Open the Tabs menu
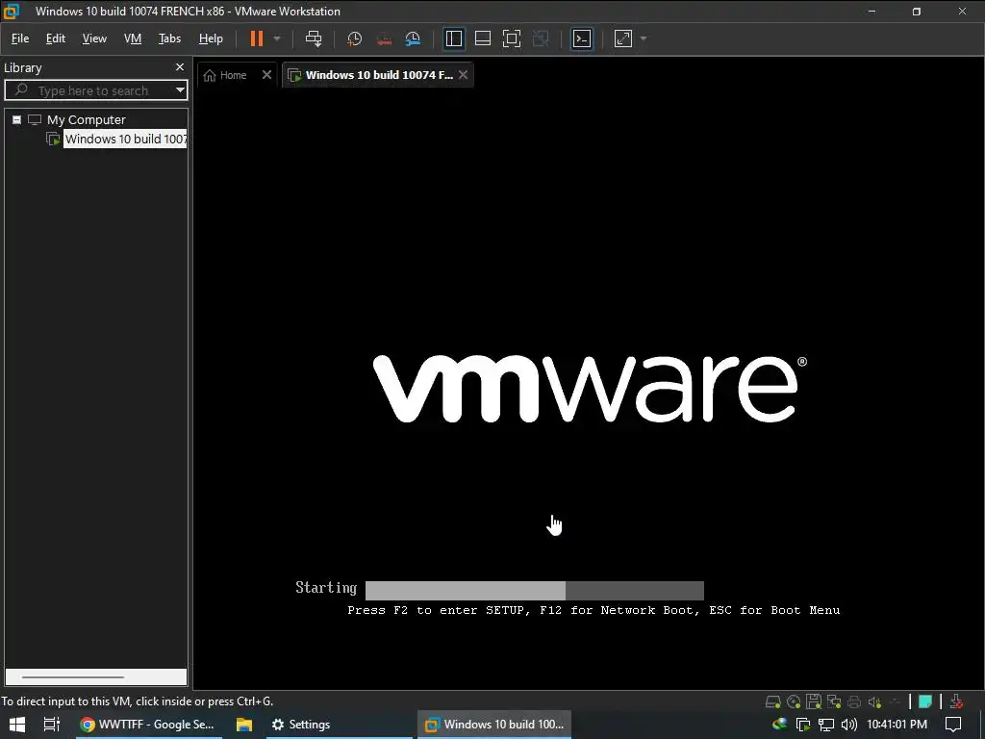The height and width of the screenshot is (739, 985). 169,38
